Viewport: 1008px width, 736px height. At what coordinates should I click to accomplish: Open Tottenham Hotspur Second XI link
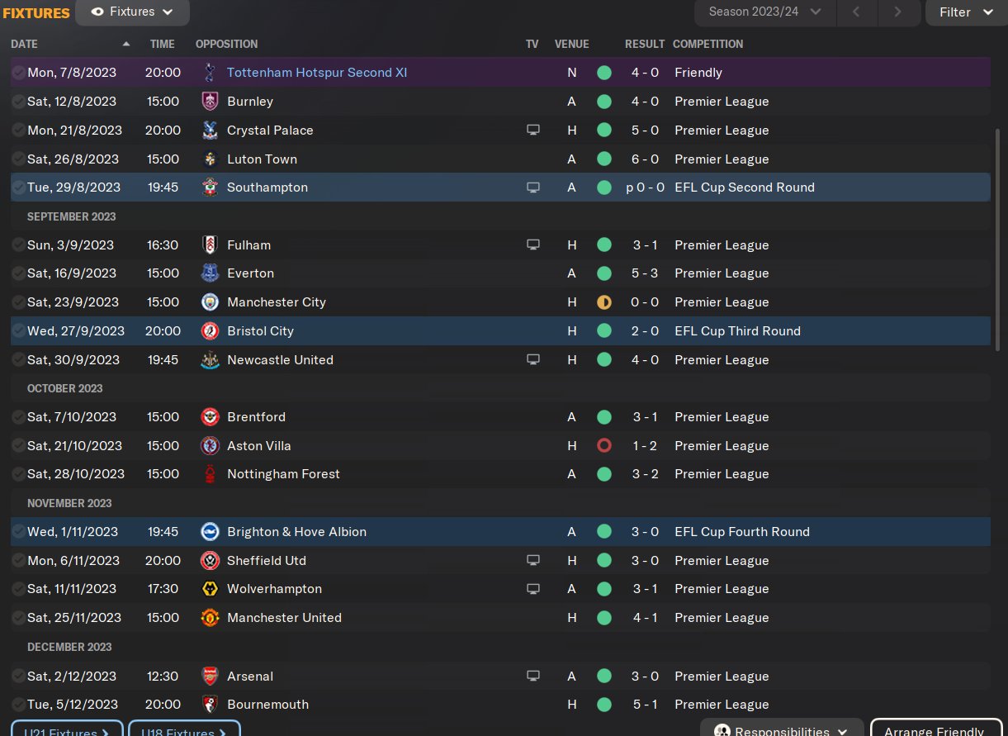[x=317, y=73]
